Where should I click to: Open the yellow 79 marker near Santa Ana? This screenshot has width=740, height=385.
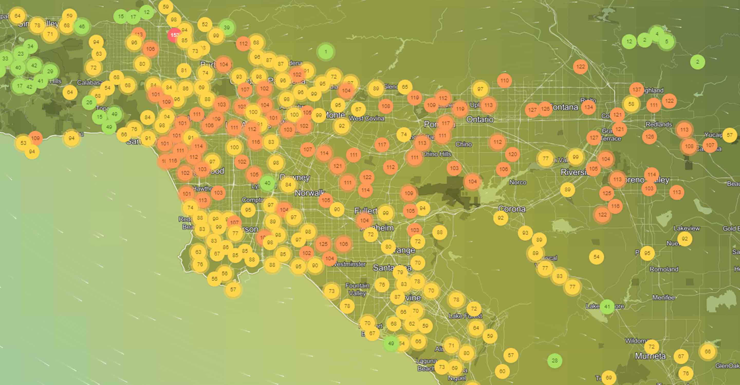pyautogui.click(x=400, y=272)
